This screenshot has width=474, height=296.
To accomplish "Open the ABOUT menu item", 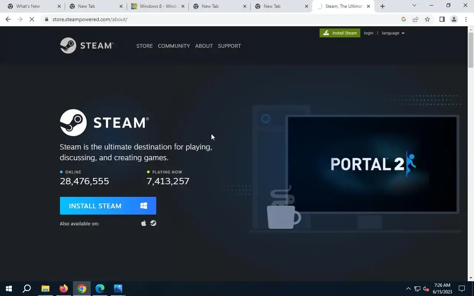I will click(204, 46).
